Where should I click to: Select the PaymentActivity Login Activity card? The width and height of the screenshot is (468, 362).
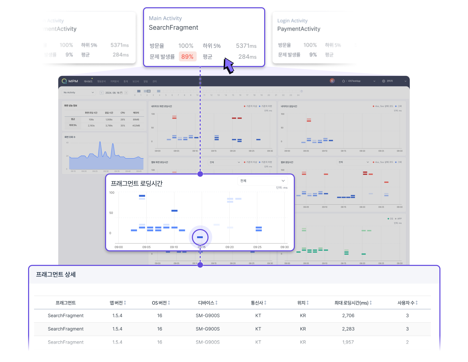[315, 37]
